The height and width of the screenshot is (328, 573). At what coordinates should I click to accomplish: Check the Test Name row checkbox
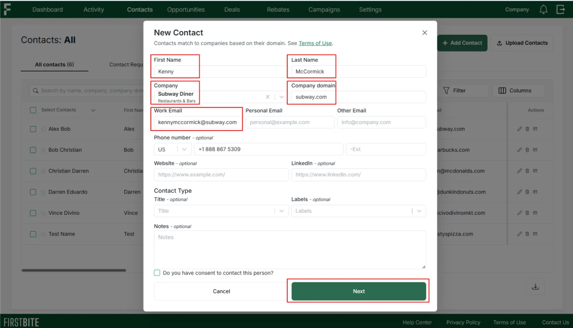[33, 234]
